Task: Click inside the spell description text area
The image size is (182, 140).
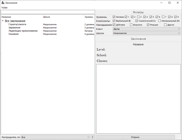Action: click(138, 99)
